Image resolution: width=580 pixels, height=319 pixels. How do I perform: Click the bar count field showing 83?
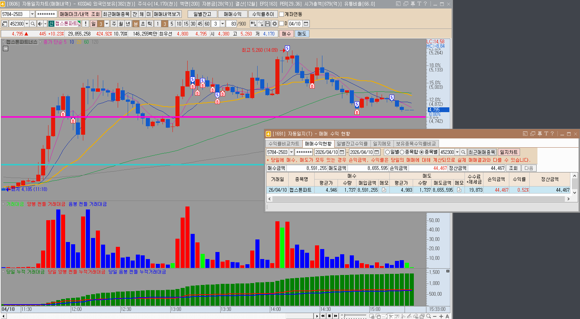pyautogui.click(x=232, y=24)
